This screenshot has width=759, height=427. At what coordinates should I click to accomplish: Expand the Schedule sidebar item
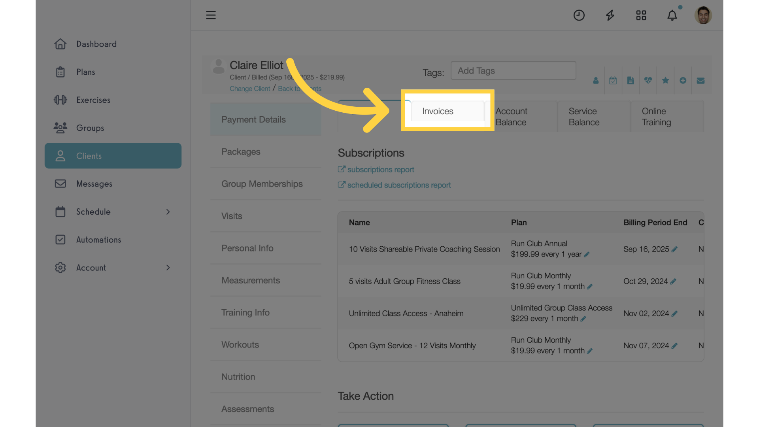point(168,212)
